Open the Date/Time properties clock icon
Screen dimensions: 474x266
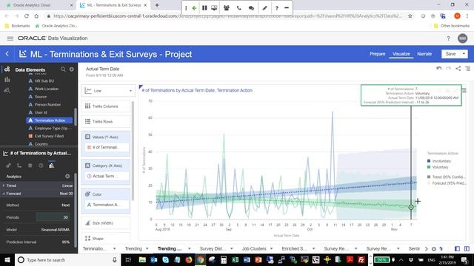click(x=41, y=166)
